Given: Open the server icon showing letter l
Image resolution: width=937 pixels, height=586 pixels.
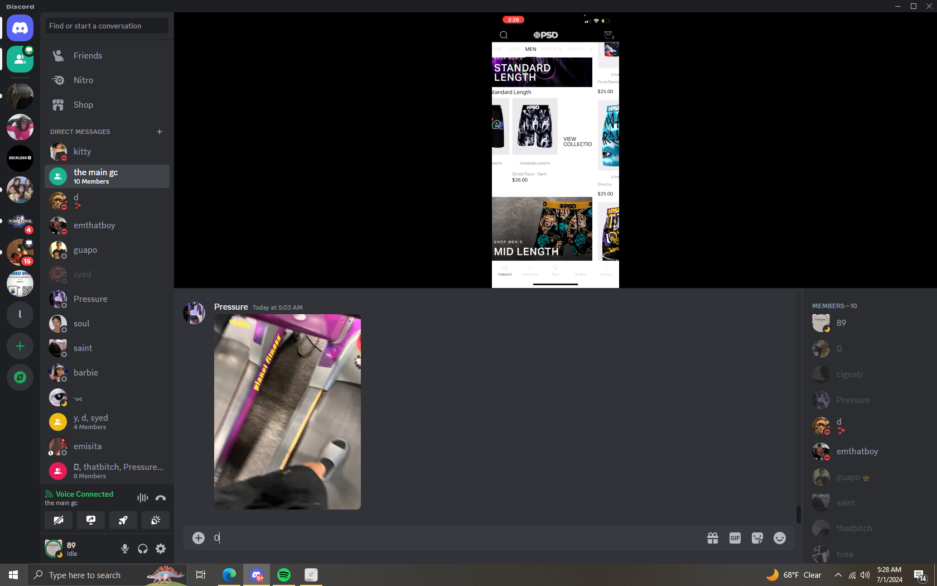Looking at the screenshot, I should (x=20, y=315).
